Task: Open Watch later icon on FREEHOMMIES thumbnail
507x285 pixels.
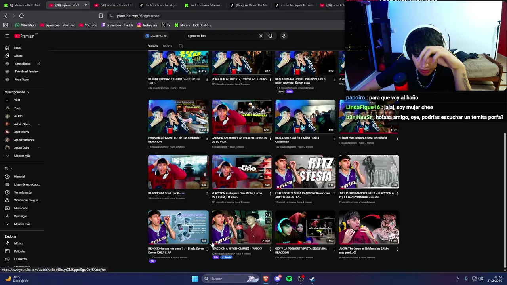Action: 268,215
